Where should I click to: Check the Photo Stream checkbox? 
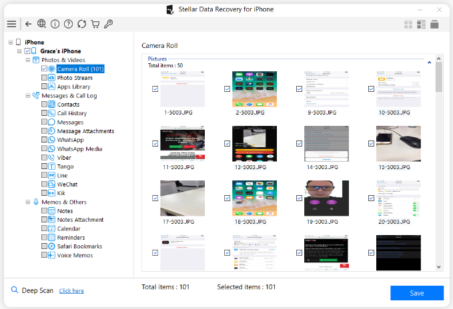pos(44,77)
